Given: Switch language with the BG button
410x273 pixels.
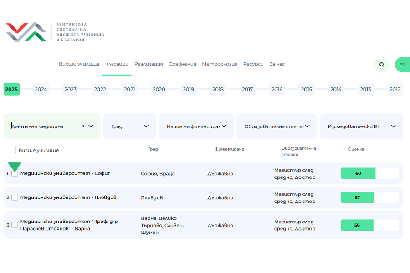Looking at the screenshot, I should click(x=402, y=65).
